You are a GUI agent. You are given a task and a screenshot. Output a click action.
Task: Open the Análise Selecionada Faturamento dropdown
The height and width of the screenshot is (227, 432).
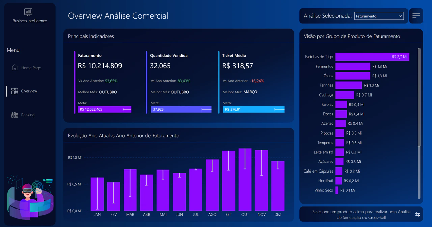(379, 16)
